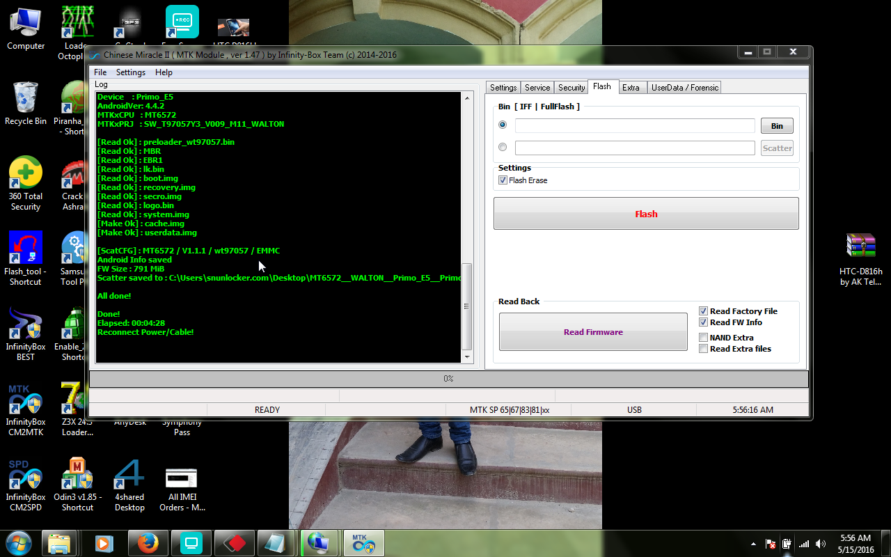This screenshot has width=891, height=557.
Task: Click the log scrollbar up arrow
Action: tap(467, 98)
